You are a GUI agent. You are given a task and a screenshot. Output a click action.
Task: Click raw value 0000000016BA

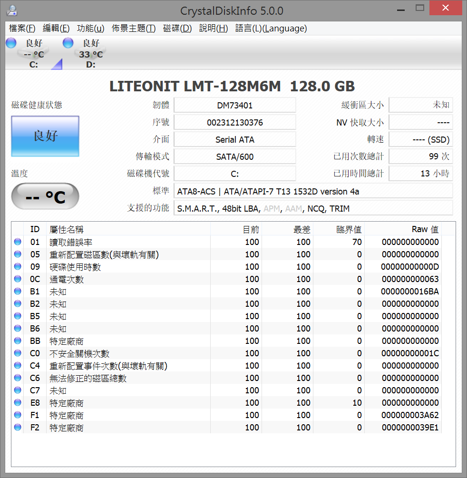tap(409, 292)
